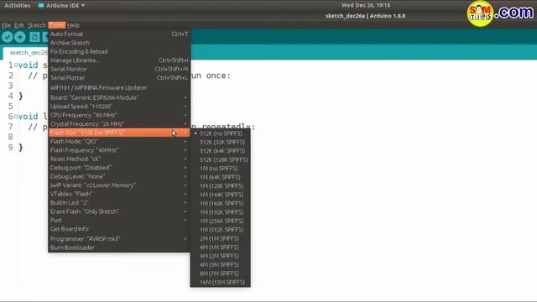Expand the Builtin Led 2 submenu
The image size is (537, 302).
119,203
